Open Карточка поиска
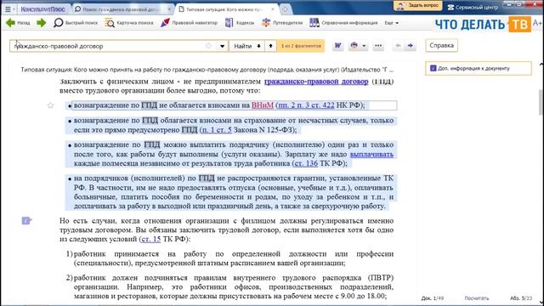 [128, 23]
